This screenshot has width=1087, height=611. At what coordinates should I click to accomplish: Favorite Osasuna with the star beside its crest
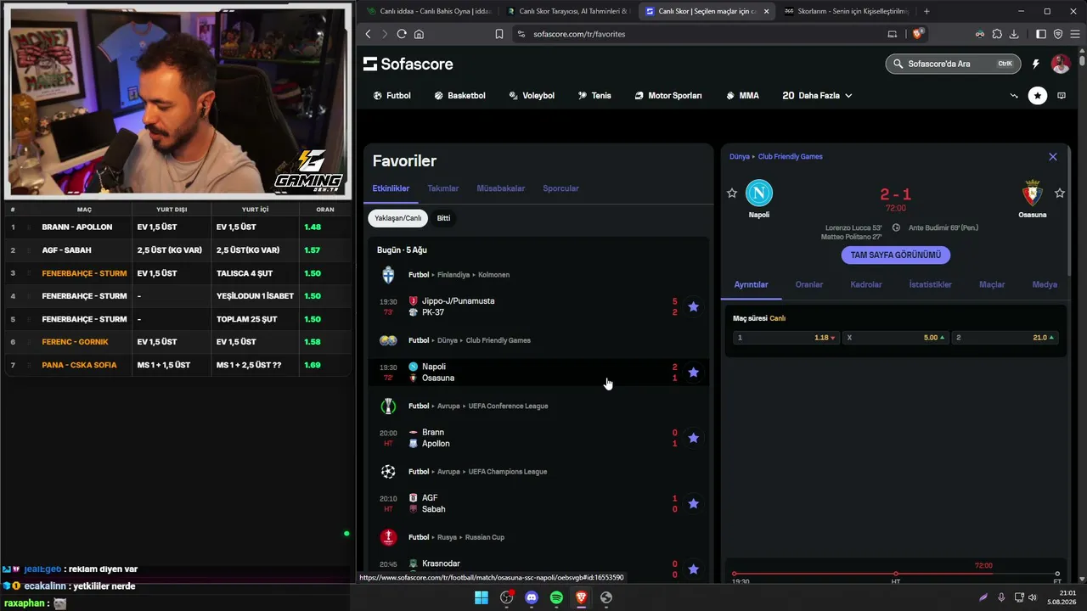(x=1060, y=193)
